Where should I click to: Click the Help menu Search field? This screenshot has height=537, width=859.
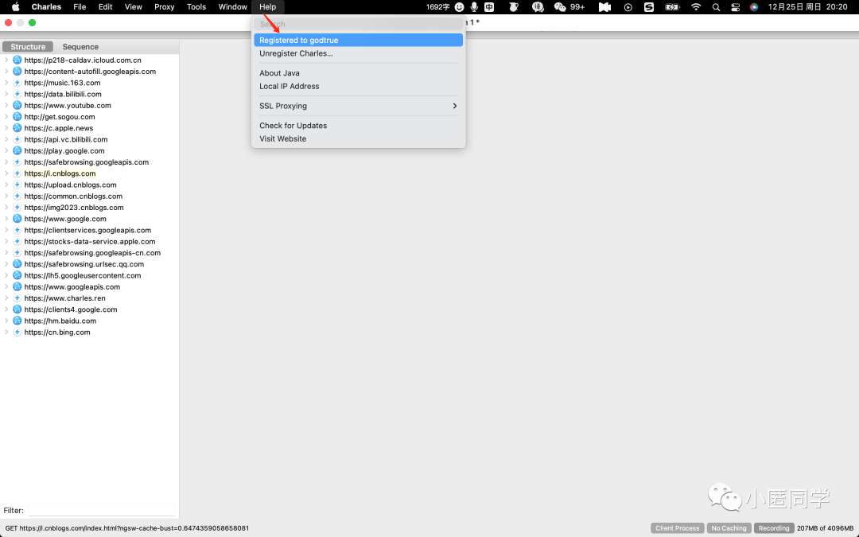click(358, 24)
